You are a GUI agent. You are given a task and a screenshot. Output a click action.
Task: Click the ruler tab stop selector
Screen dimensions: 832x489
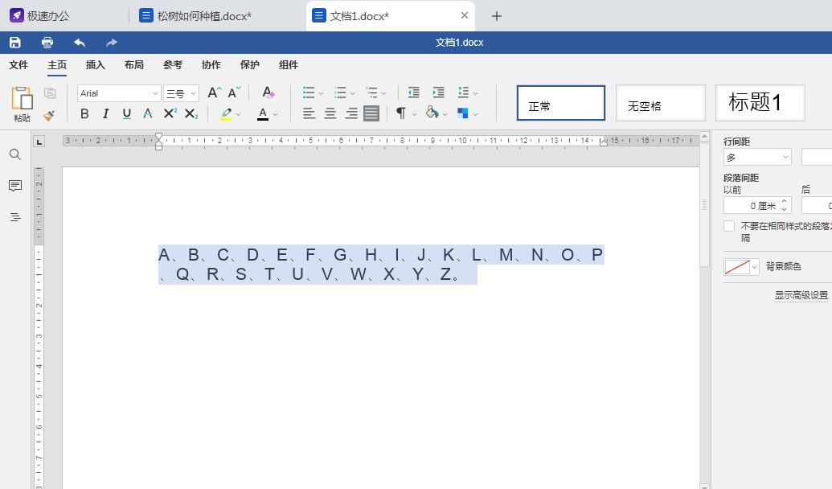tap(39, 142)
